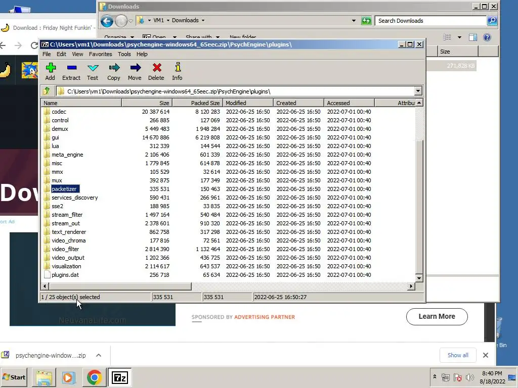Click horizontal scrollbar right arrow

[411, 286]
